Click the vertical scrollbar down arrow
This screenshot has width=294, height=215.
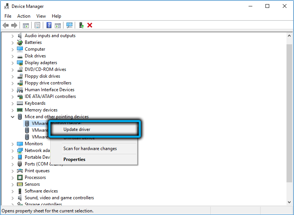click(x=289, y=202)
